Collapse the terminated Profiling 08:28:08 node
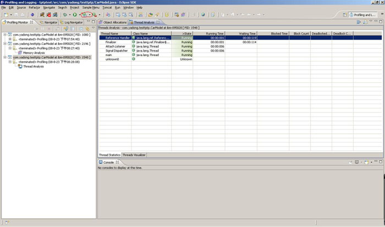 10,62
